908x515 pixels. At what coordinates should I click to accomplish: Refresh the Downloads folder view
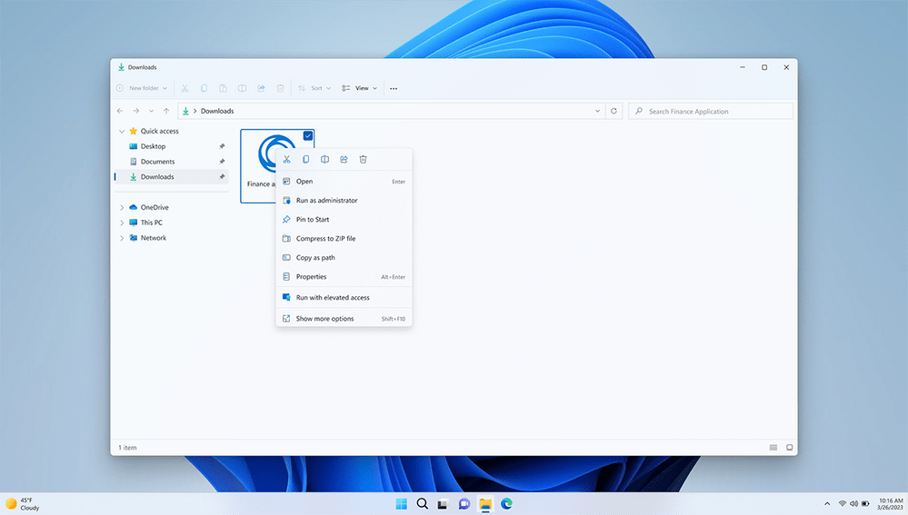click(614, 111)
